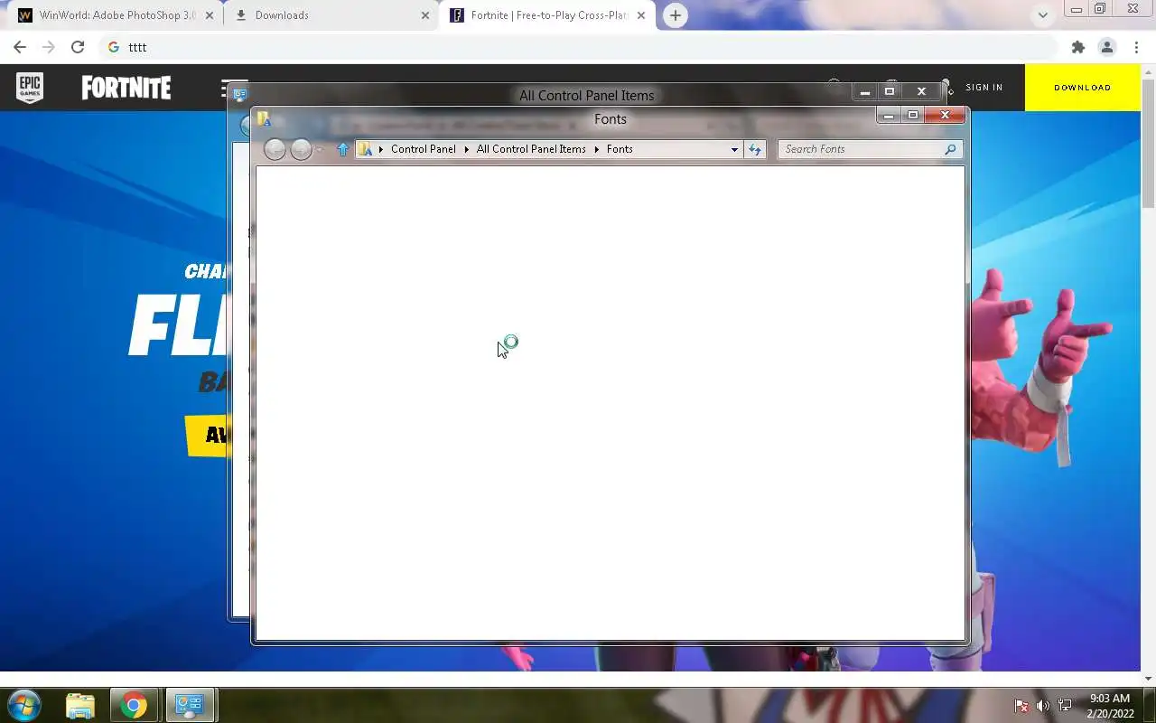
Task: Expand the recent pages dropdown beside Forward arrow
Action: (319, 150)
